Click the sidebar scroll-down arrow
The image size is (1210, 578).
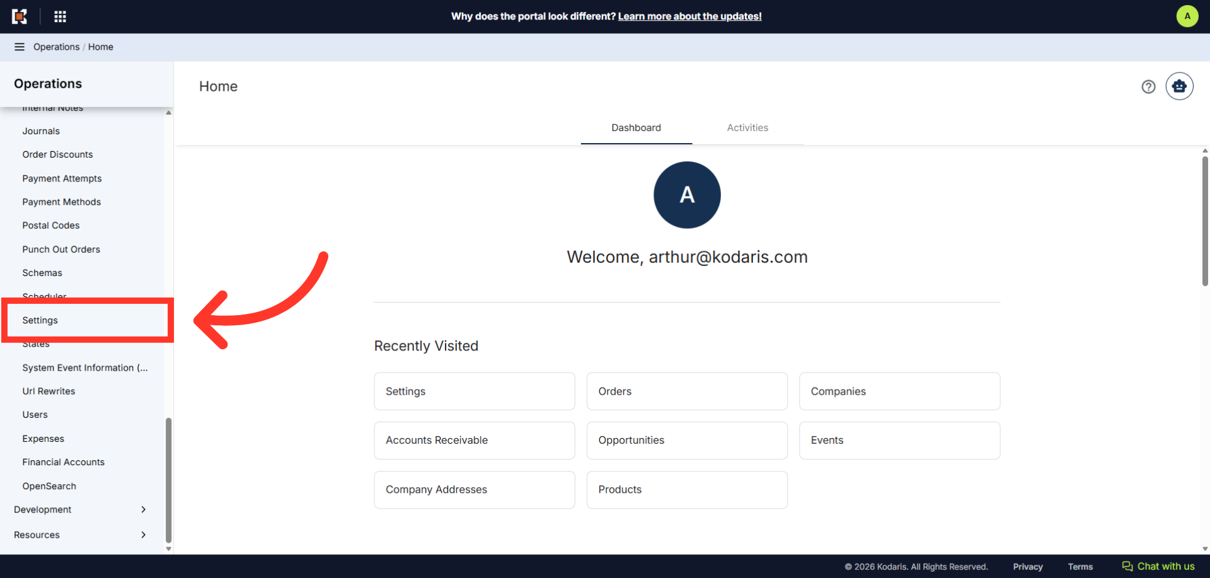pos(168,548)
